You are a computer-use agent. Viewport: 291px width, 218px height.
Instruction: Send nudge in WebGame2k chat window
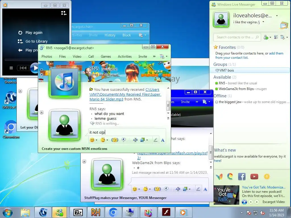(x=157, y=189)
